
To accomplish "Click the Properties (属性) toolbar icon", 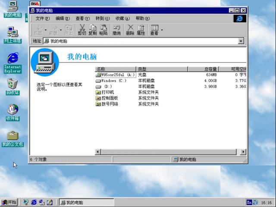I will point(141,30).
